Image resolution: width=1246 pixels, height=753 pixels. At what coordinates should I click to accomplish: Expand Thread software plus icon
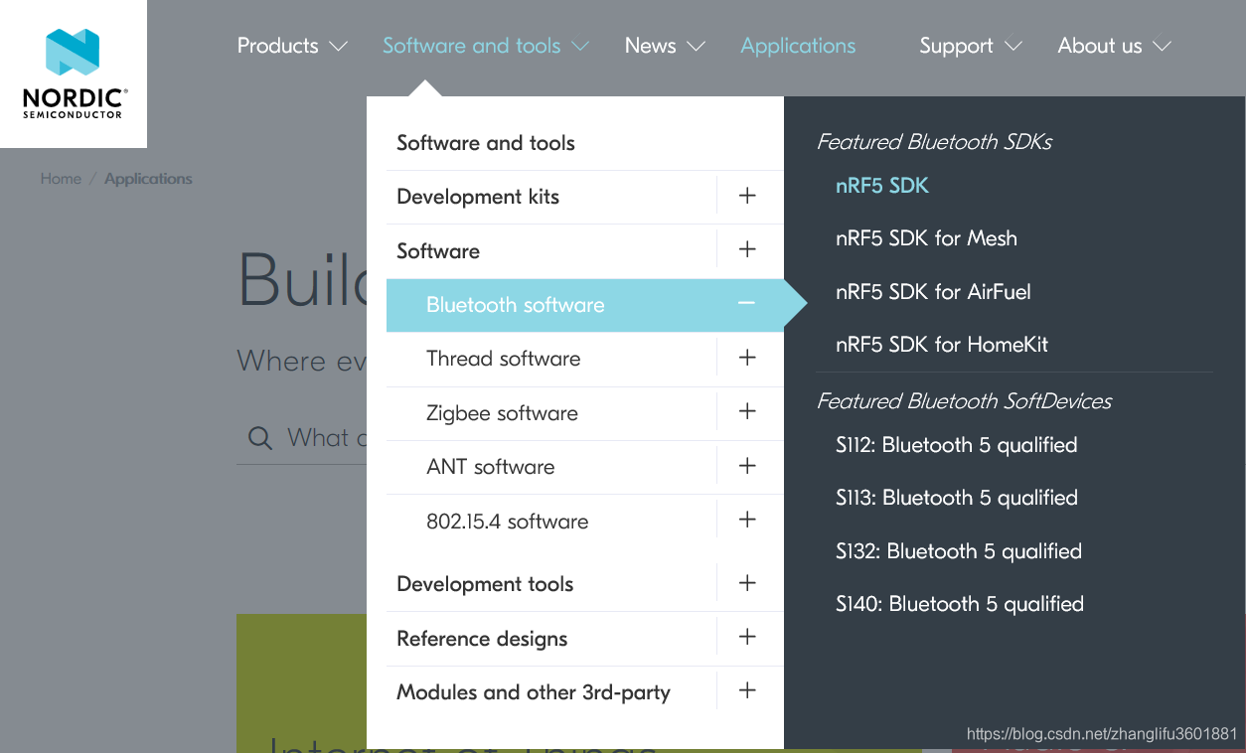point(748,358)
